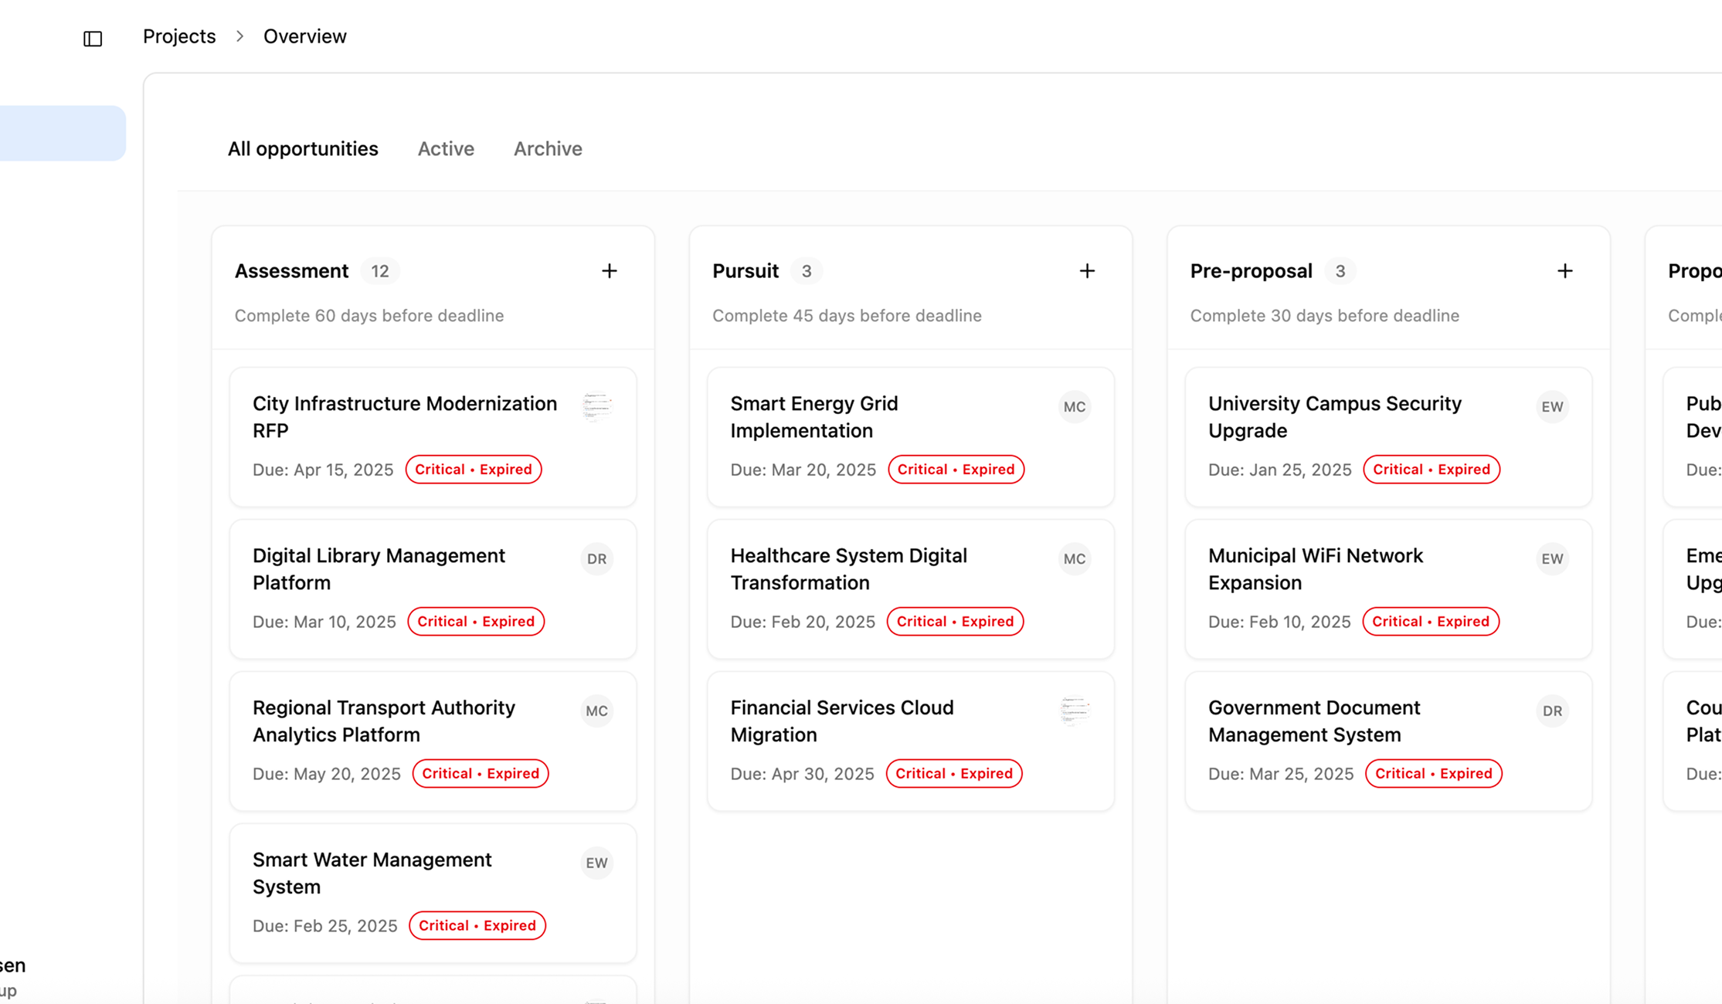This screenshot has width=1722, height=1004.
Task: Go to Projects breadcrumb link
Action: coord(179,36)
